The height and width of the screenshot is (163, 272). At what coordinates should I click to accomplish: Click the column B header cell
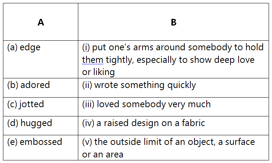[173, 22]
